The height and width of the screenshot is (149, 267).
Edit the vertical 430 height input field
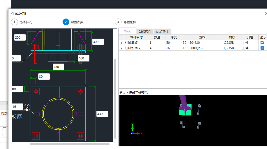click(102, 114)
